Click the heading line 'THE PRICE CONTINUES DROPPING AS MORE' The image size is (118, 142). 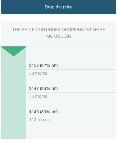pyautogui.click(x=59, y=30)
